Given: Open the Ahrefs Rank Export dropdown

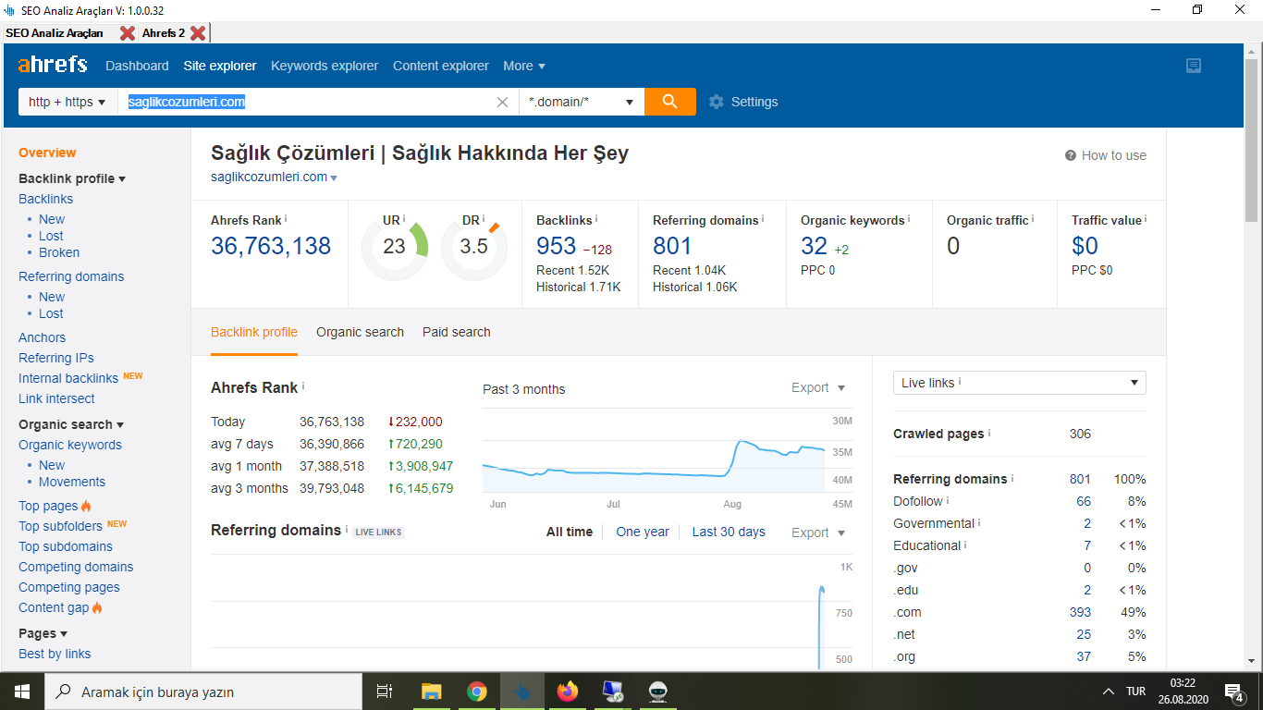Looking at the screenshot, I should coord(818,387).
